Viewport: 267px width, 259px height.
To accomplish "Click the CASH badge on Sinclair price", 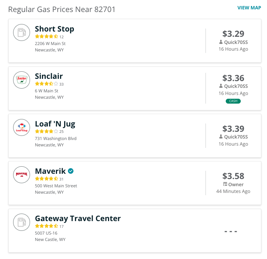I will point(233,101).
